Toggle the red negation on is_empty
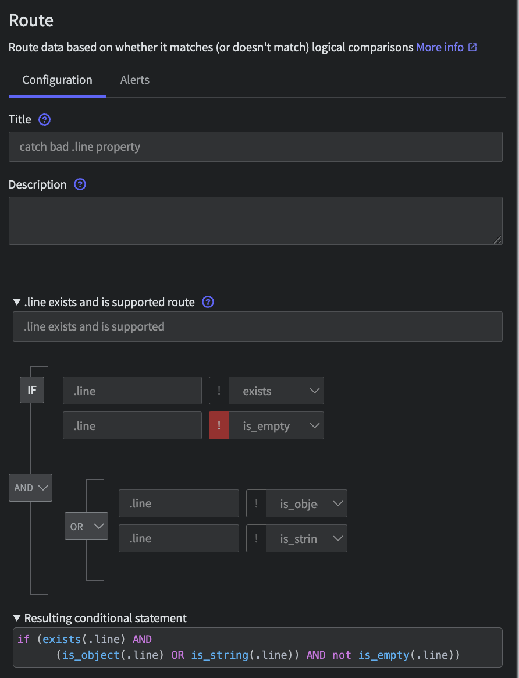 (219, 425)
